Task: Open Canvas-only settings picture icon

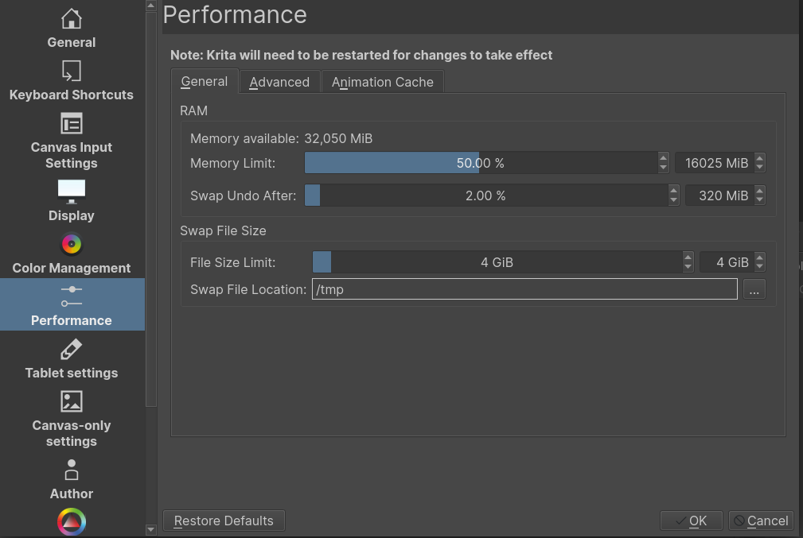Action: (72, 401)
